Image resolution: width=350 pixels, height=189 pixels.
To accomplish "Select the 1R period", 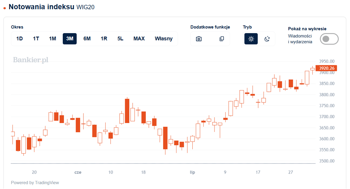I will (x=104, y=39).
